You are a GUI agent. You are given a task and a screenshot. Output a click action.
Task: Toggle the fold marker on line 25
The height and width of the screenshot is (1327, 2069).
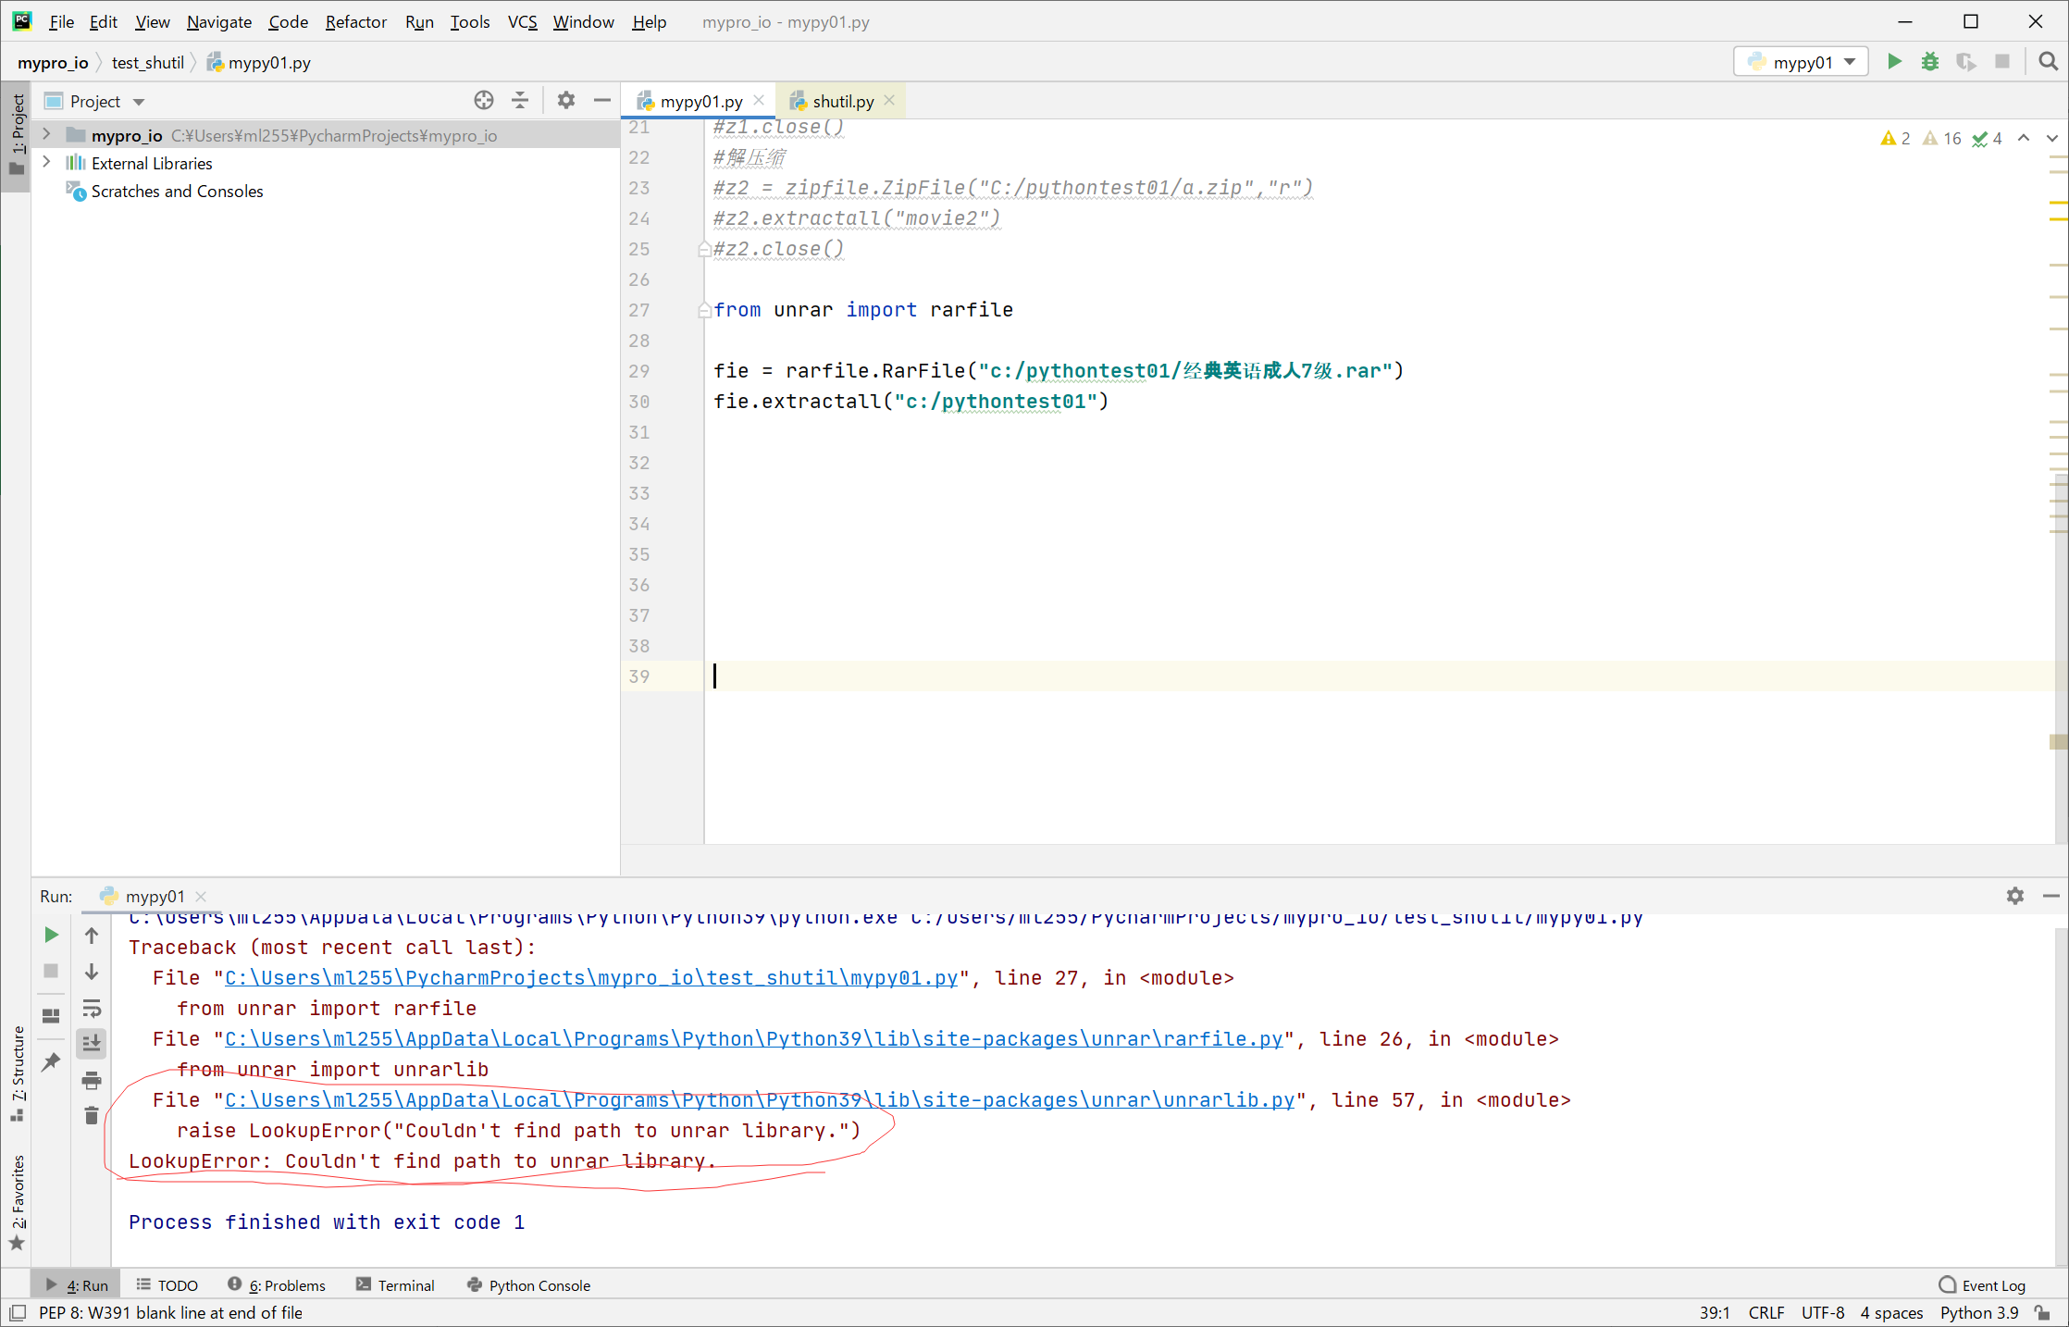pos(704,249)
